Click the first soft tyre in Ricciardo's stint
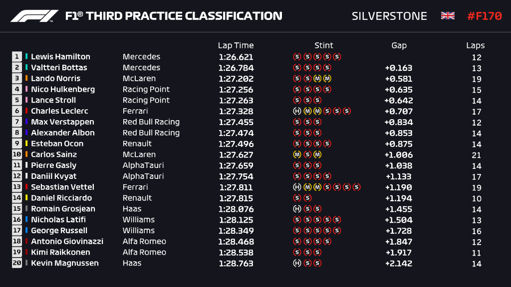Viewport: 511px width, 287px height. tap(297, 198)
